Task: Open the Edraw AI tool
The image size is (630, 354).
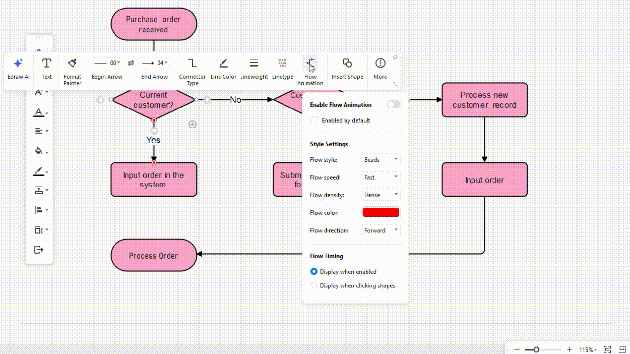Action: [18, 69]
